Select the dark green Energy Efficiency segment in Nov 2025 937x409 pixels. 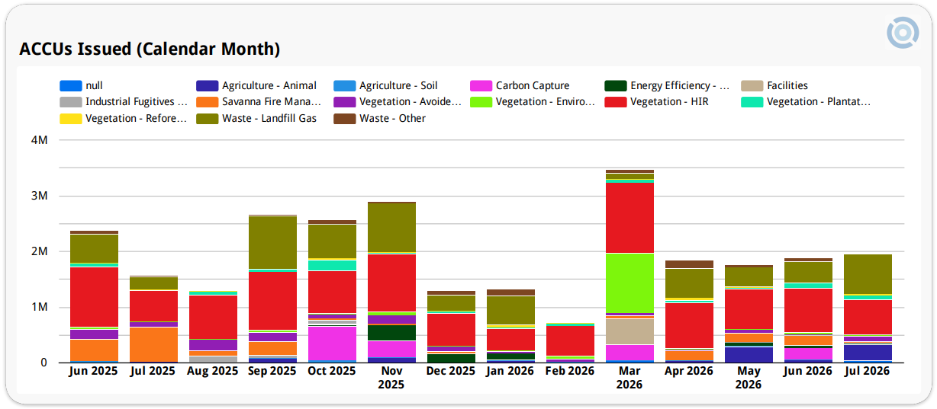(391, 333)
